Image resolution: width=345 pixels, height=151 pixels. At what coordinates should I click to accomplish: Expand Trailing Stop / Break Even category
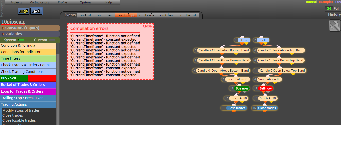[x=28, y=98]
